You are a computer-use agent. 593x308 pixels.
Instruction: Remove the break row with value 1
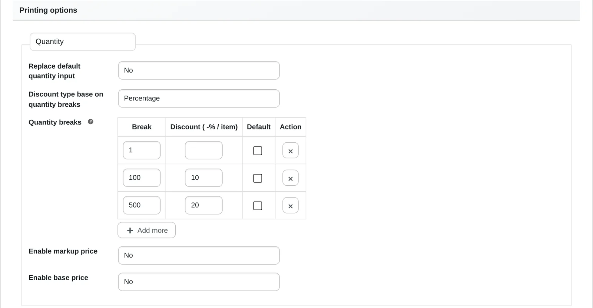click(x=291, y=150)
